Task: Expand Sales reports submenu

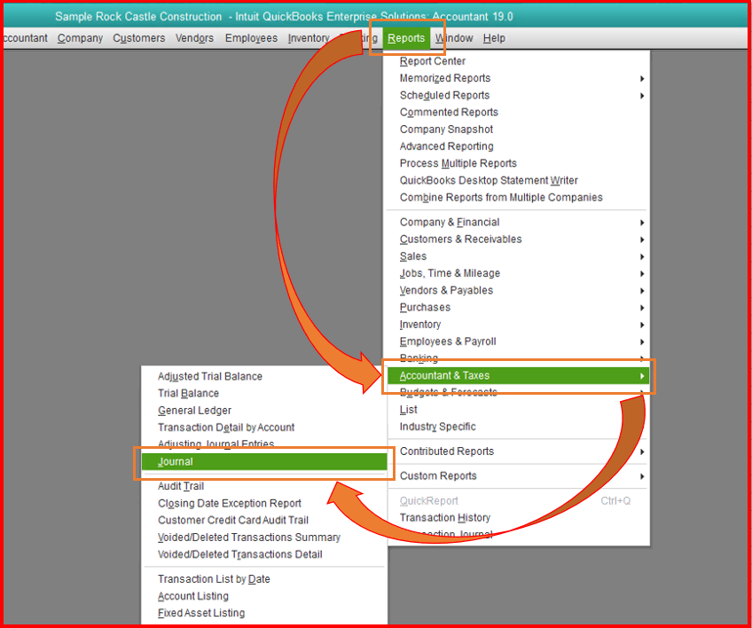Action: point(518,256)
